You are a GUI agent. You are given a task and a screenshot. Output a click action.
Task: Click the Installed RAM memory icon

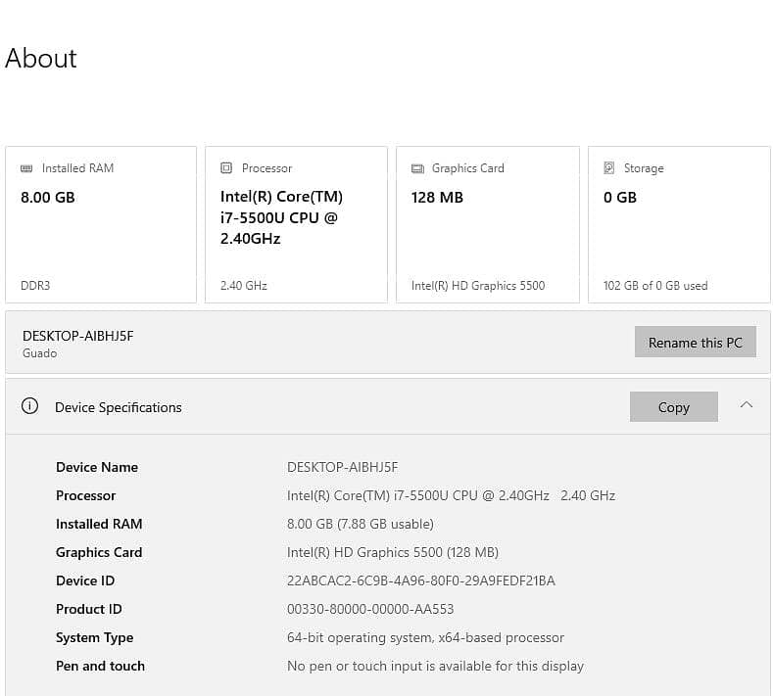[x=26, y=168]
